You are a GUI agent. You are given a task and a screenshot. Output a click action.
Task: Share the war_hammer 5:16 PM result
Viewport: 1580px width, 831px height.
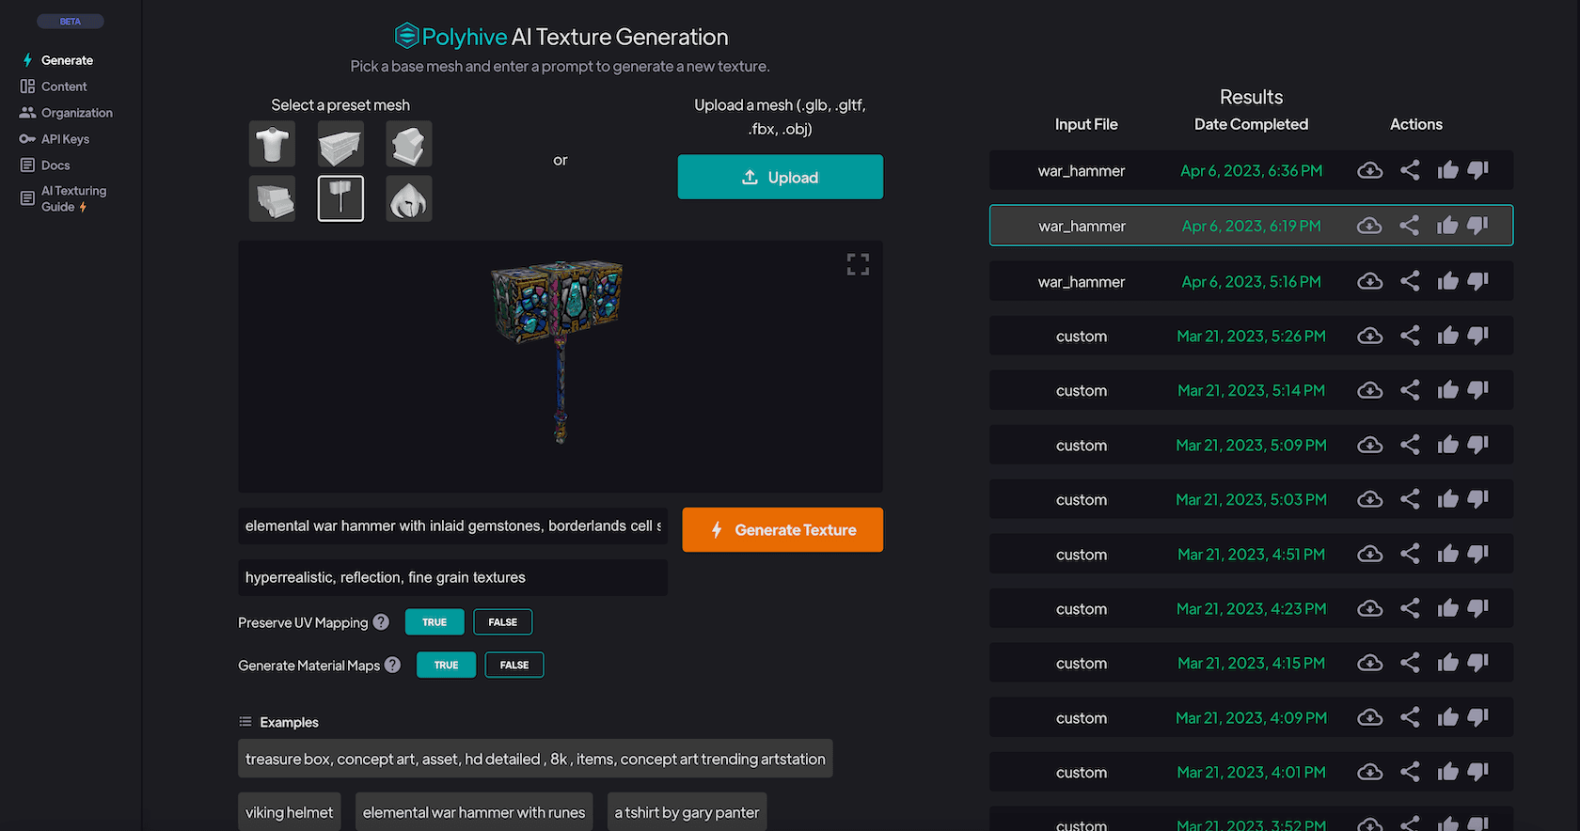point(1410,281)
